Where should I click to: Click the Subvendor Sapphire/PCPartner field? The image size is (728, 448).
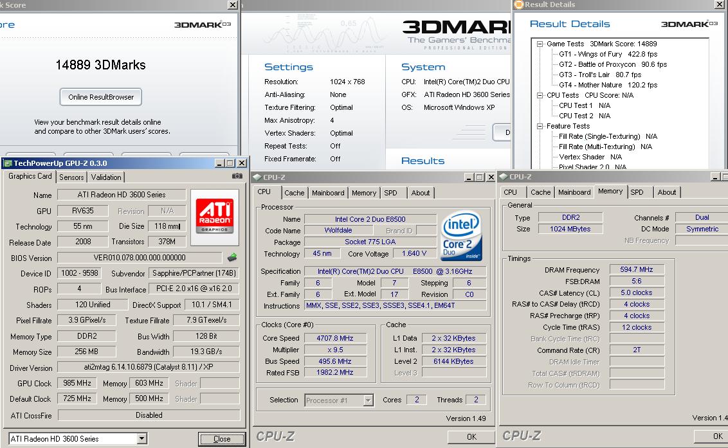[194, 273]
